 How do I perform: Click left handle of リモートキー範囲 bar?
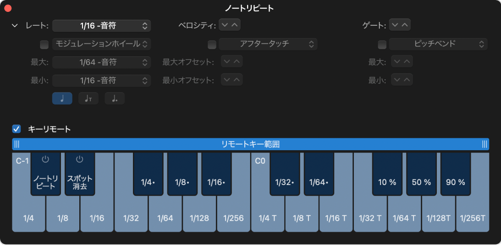coord(17,144)
